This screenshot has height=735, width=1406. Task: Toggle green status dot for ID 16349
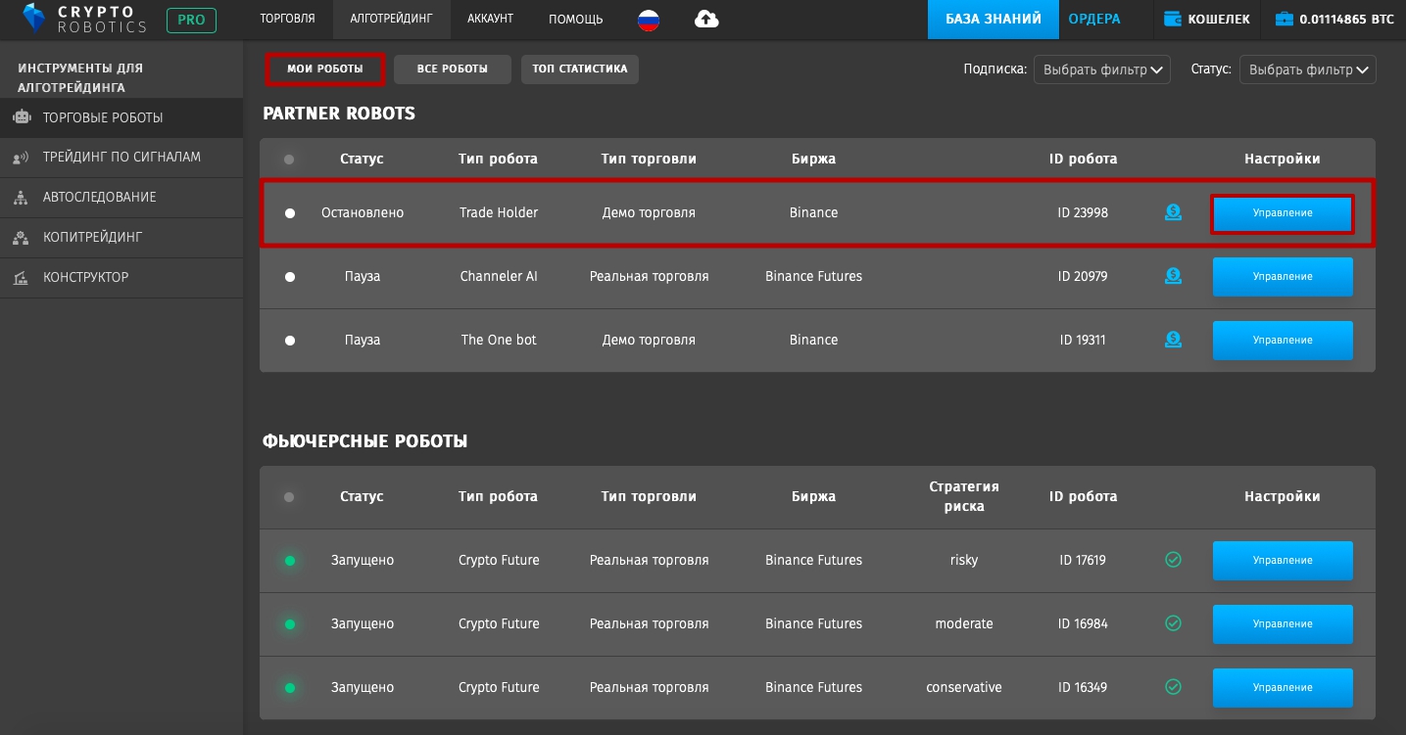pyautogui.click(x=290, y=688)
